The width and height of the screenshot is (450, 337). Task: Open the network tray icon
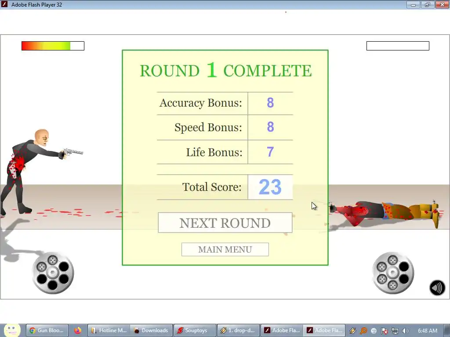pyautogui.click(x=395, y=331)
